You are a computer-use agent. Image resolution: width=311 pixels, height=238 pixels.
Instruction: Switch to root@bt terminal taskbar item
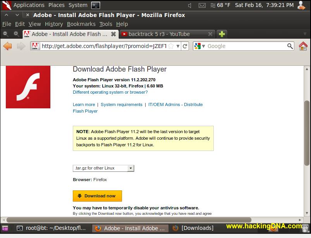[52, 228]
